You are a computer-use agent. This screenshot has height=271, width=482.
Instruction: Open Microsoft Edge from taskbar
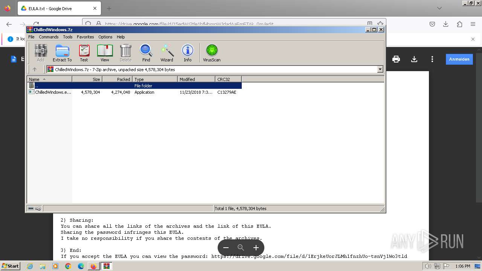(81, 266)
